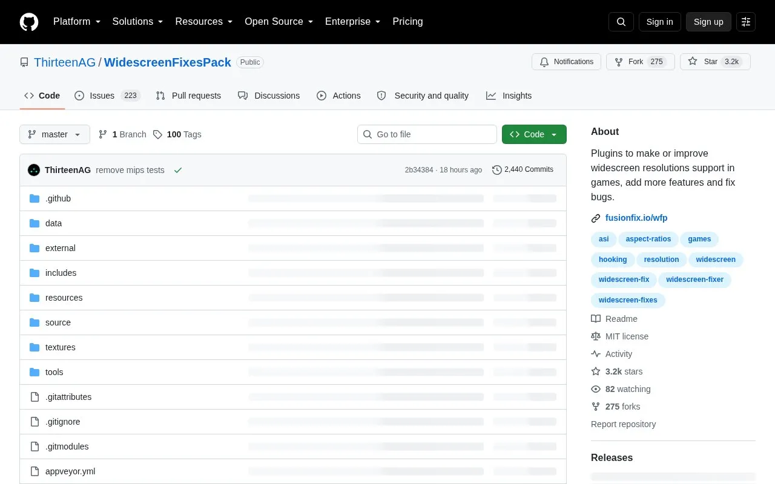Viewport: 775px width, 484px height.
Task: Expand the Platform menu
Action: click(76, 22)
